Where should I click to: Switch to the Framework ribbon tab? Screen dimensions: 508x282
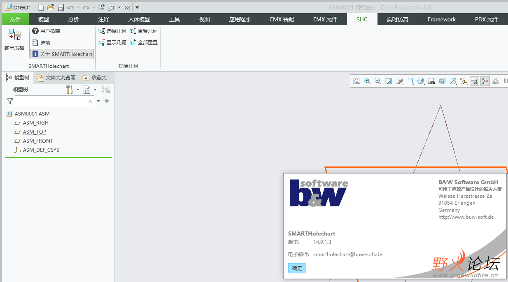pos(442,19)
